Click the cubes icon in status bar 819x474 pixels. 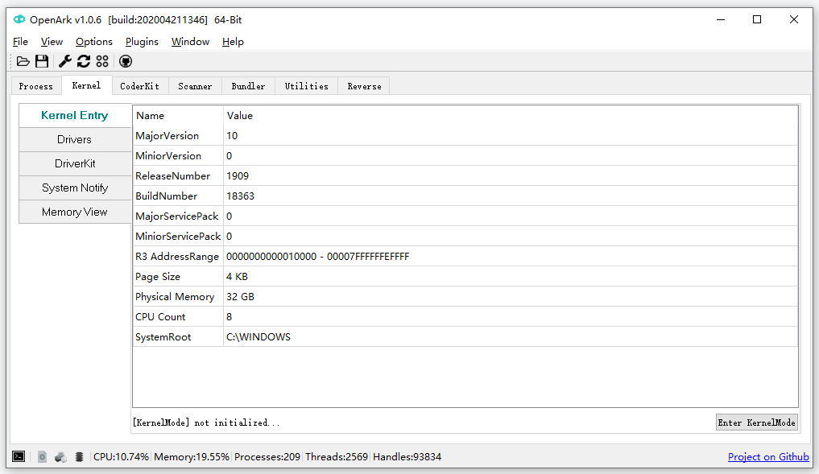click(x=60, y=457)
